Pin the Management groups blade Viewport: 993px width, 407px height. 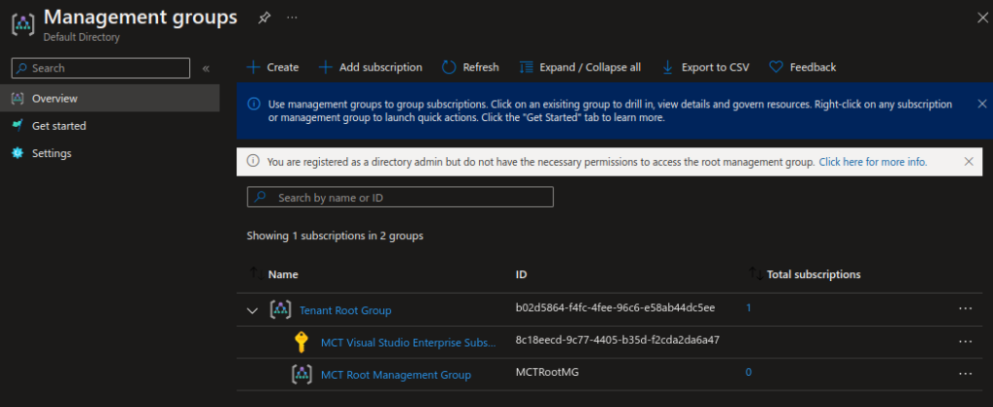(x=264, y=18)
